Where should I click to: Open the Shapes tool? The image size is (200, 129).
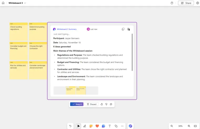click(116, 126)
